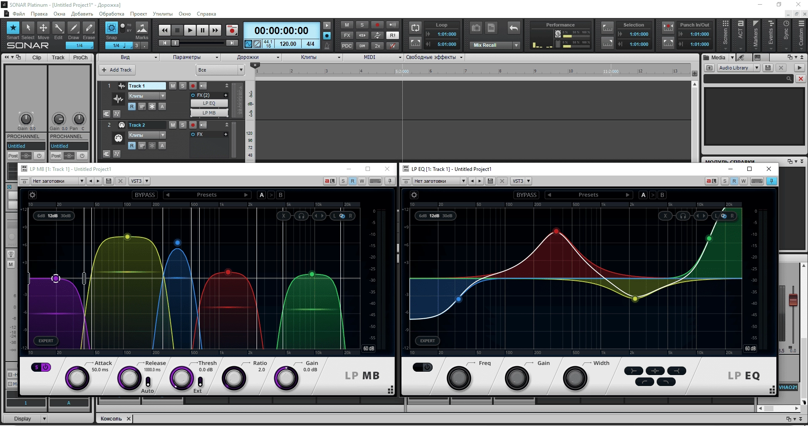Image resolution: width=808 pixels, height=426 pixels.
Task: Arm Track 1 for recording
Action: pyautogui.click(x=193, y=86)
